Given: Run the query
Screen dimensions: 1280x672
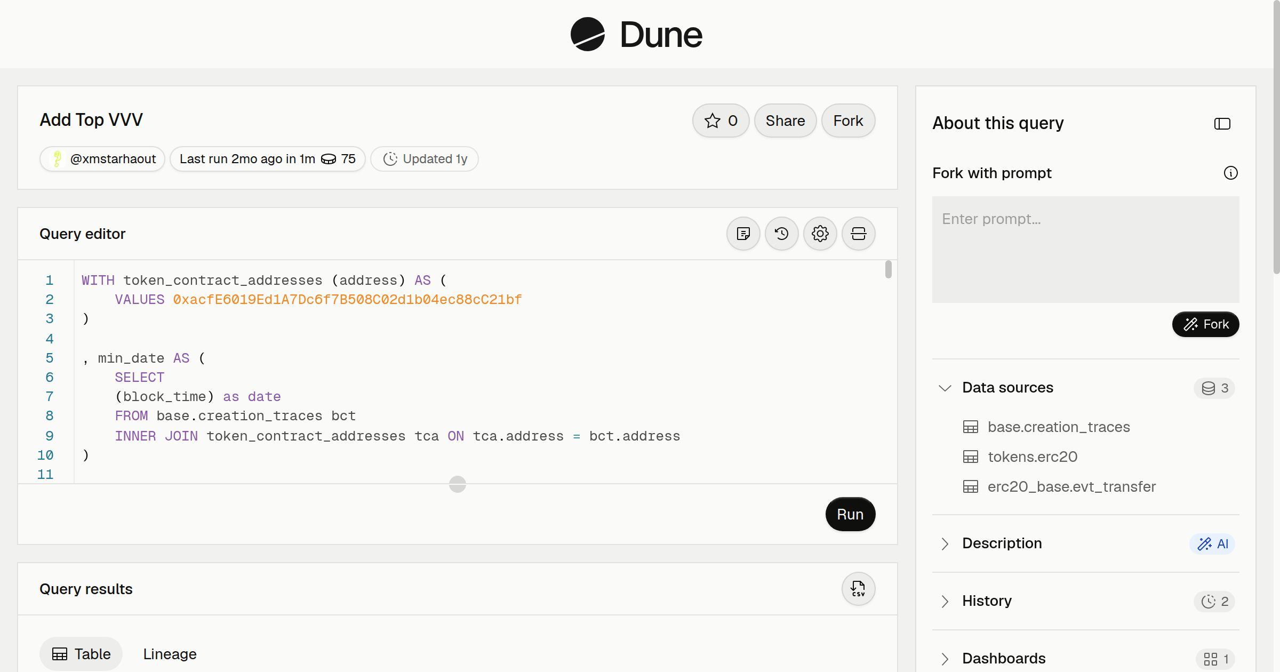Looking at the screenshot, I should (850, 514).
